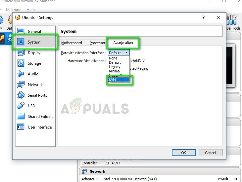Select Serial Ports label in sidebar
The height and width of the screenshot is (182, 242).
[x=37, y=95]
